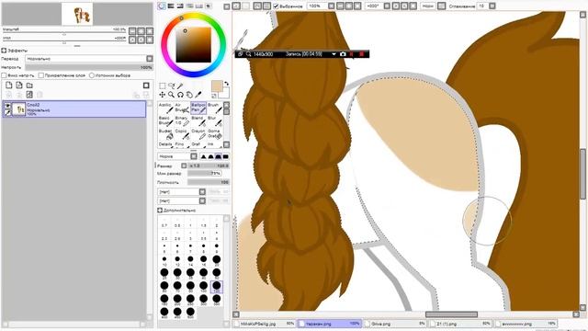This screenshot has height=331, width=588.
Task: Create a new linework layer
Action: click(x=19, y=86)
